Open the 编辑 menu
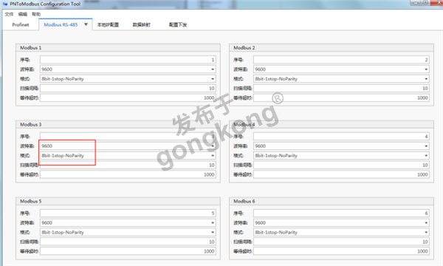This screenshot has height=266, width=443. pyautogui.click(x=23, y=14)
